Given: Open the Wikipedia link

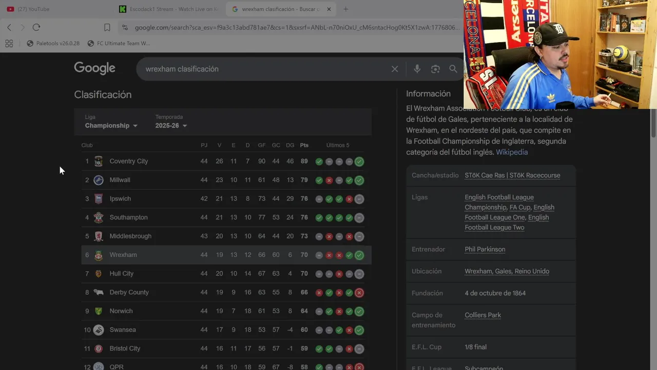Looking at the screenshot, I should point(512,152).
